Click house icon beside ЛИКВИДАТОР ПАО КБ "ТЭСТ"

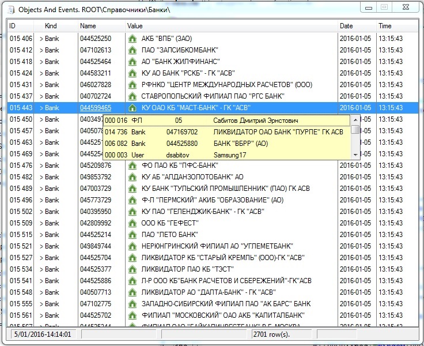tap(132, 269)
